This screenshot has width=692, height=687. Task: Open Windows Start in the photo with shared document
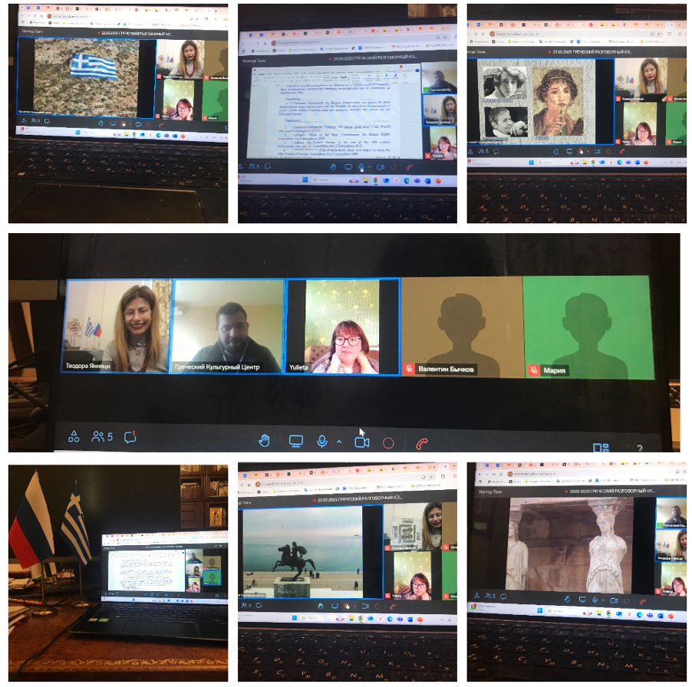point(305,179)
